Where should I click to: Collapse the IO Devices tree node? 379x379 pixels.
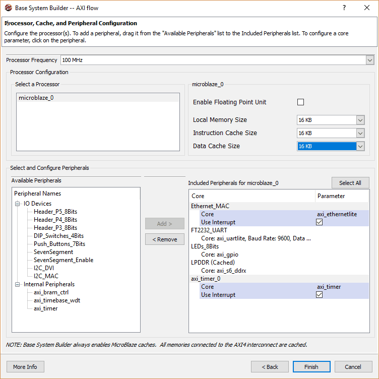coord(18,204)
